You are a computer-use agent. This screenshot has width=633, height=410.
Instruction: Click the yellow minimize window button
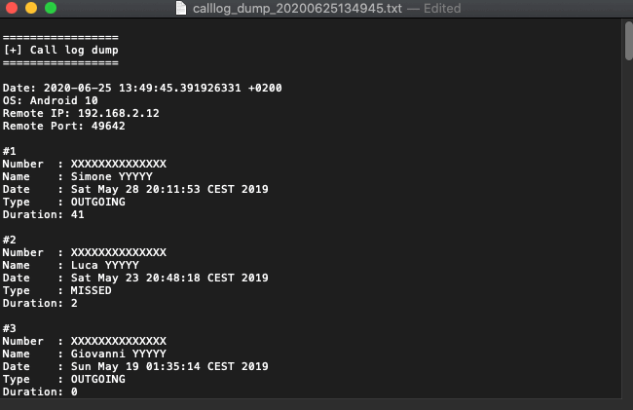coord(31,8)
